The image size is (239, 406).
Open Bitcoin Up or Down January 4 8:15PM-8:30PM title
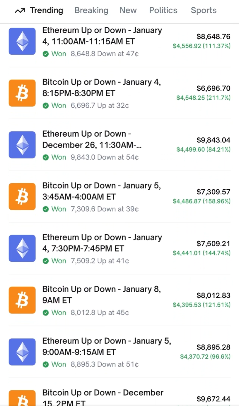(x=101, y=88)
